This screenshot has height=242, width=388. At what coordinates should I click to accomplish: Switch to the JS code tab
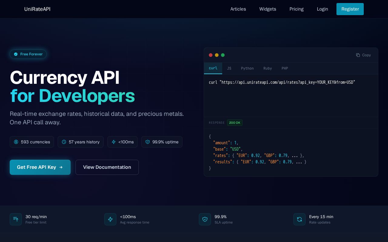pos(229,68)
